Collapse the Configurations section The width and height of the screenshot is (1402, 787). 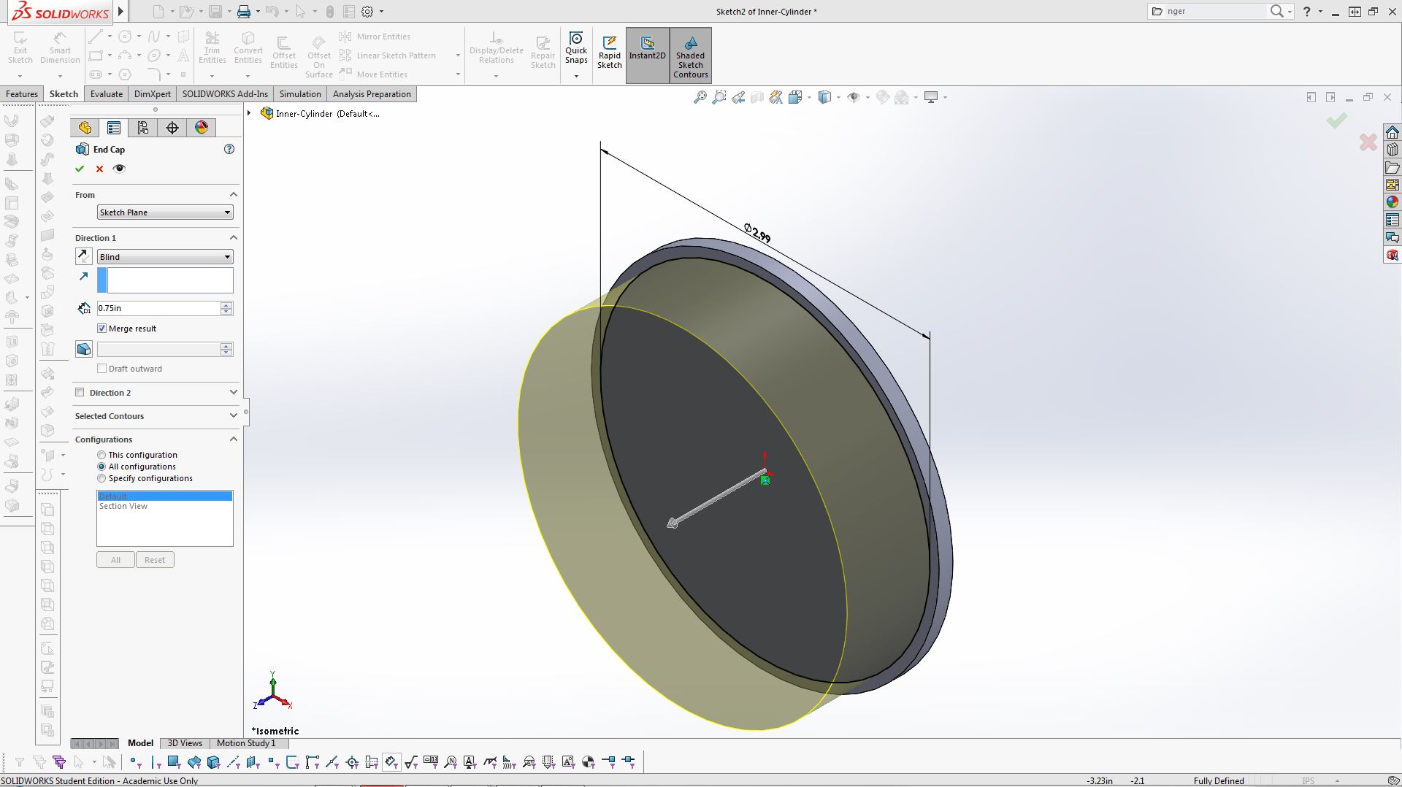pyautogui.click(x=234, y=439)
